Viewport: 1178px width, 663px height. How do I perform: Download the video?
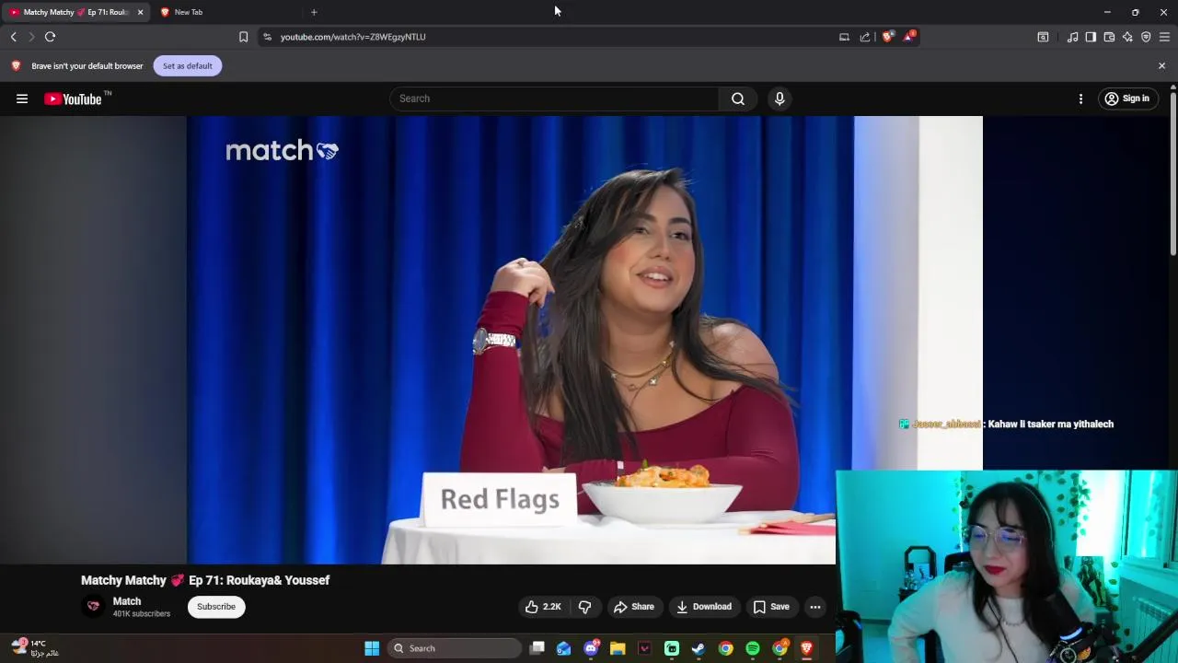(703, 607)
